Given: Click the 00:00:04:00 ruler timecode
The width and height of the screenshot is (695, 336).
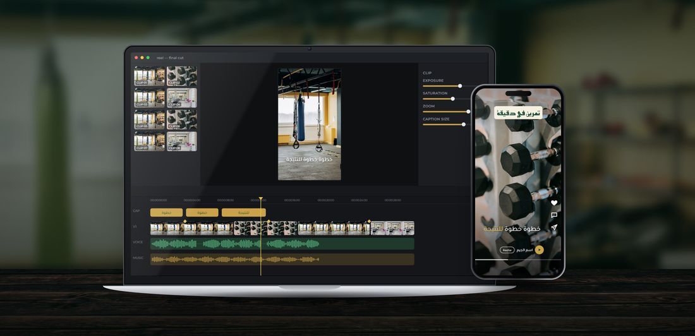Looking at the screenshot, I should point(192,200).
